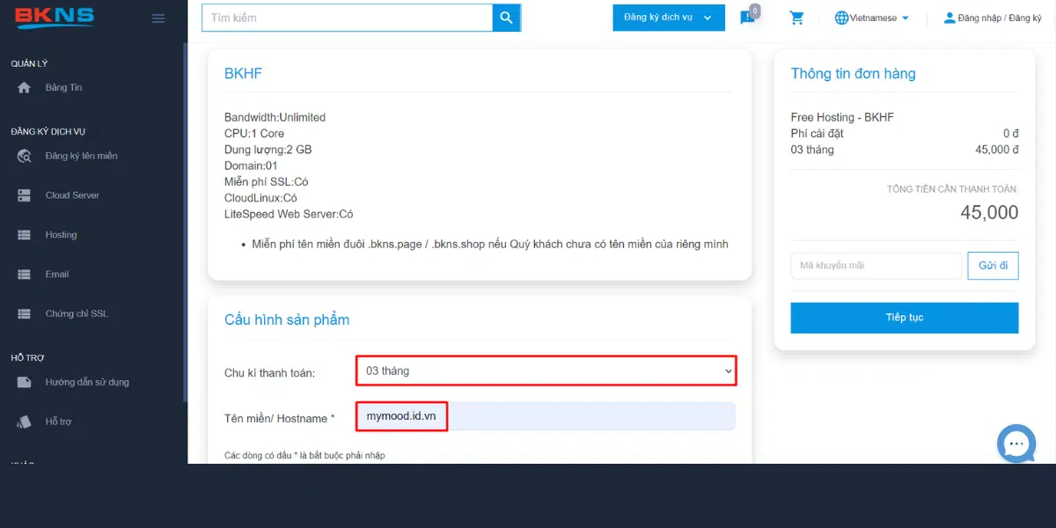The image size is (1056, 528).
Task: Click the hamburger menu icon in sidebar header
Action: [x=158, y=18]
